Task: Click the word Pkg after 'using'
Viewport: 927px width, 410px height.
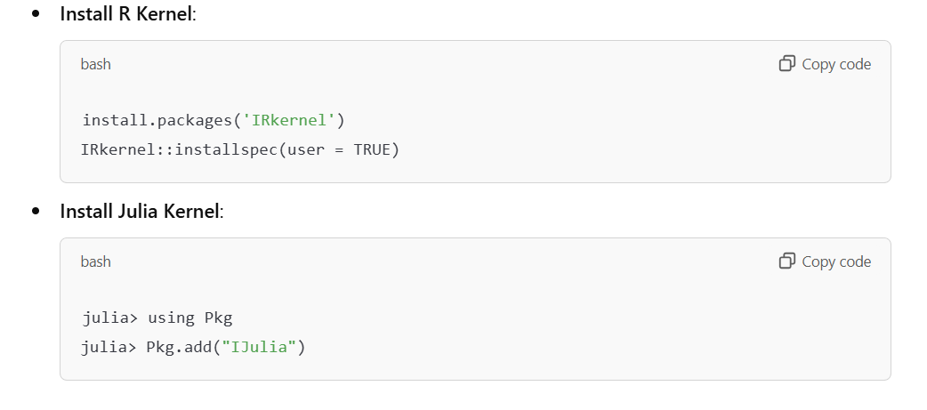Action: (219, 318)
